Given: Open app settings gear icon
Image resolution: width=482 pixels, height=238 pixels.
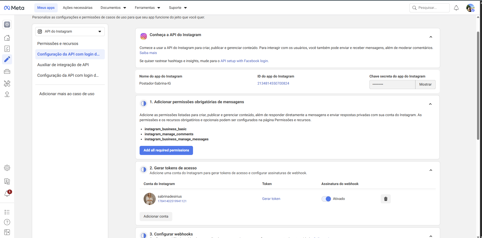Looking at the screenshot, I should [x=7, y=168].
